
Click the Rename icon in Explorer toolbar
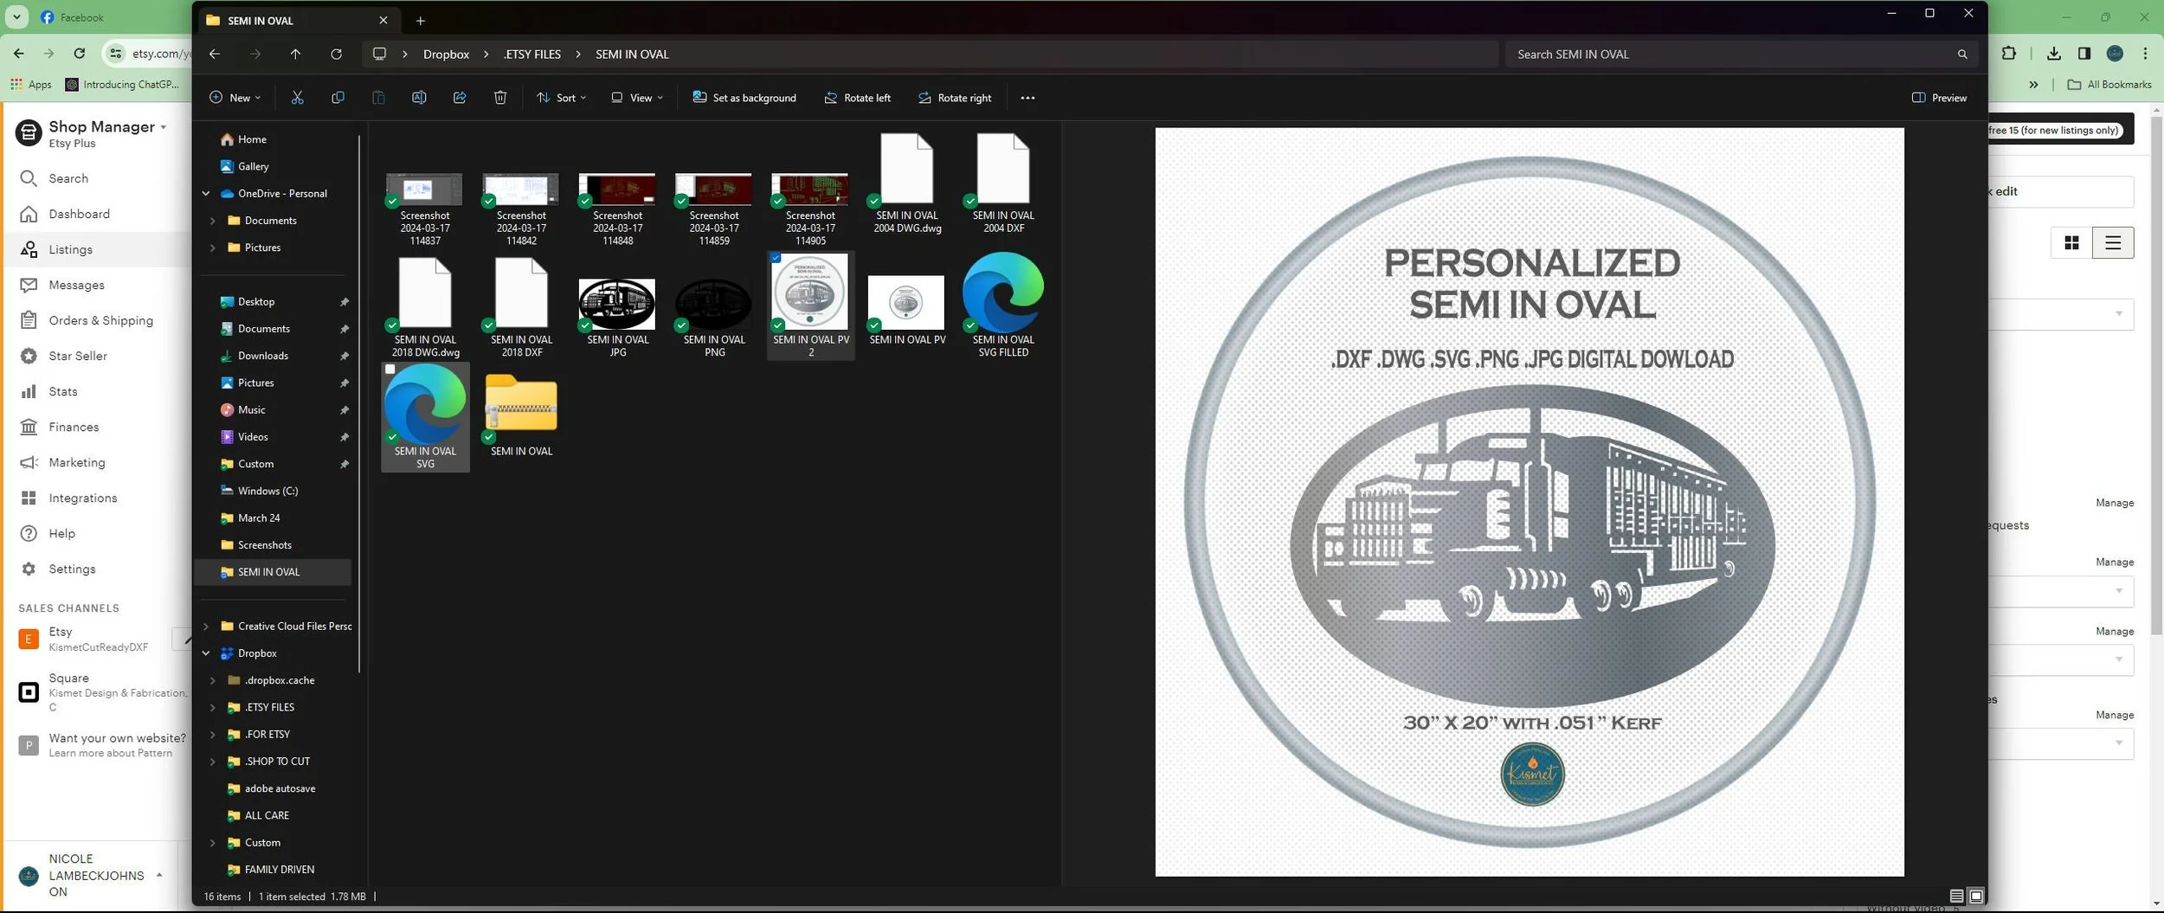[x=419, y=98]
